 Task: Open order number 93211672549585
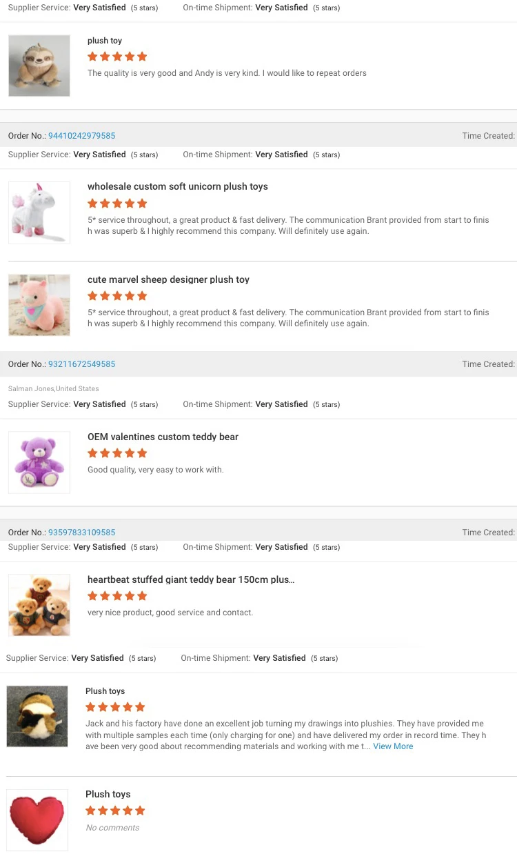(x=81, y=364)
